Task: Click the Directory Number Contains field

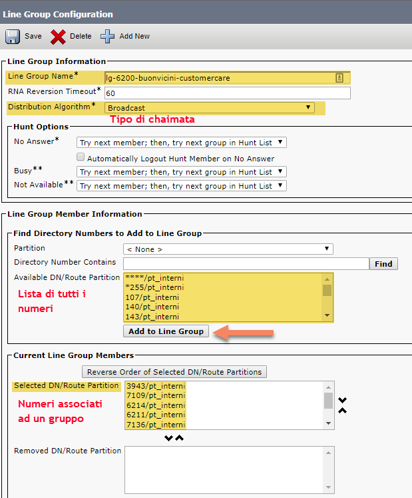Action: pyautogui.click(x=246, y=263)
